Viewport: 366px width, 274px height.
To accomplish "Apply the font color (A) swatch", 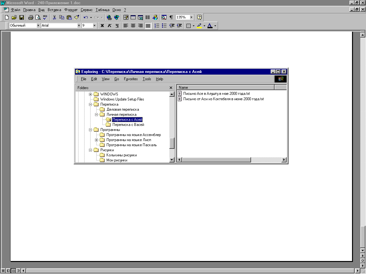I will coord(210,26).
